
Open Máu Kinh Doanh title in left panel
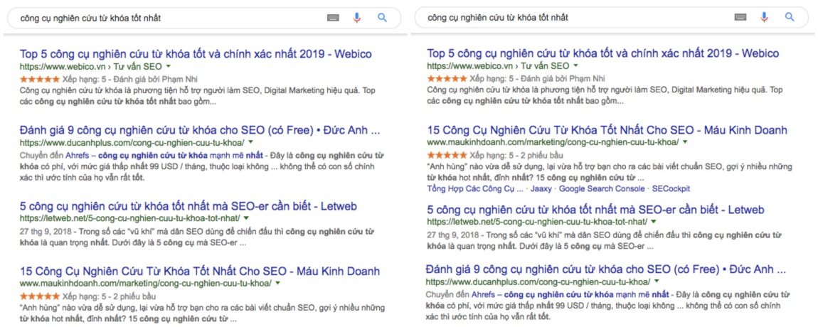(200, 271)
